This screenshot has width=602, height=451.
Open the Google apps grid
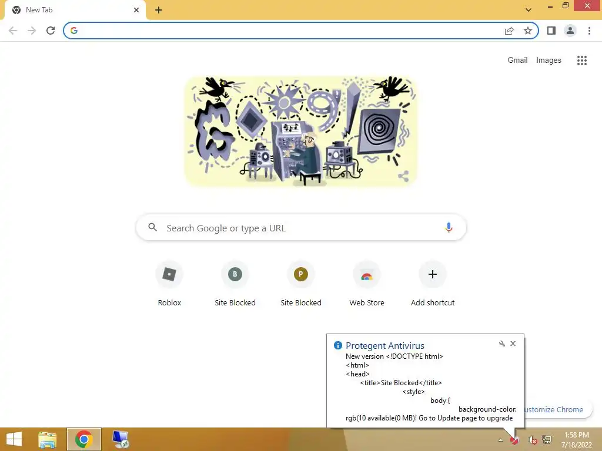click(x=582, y=60)
